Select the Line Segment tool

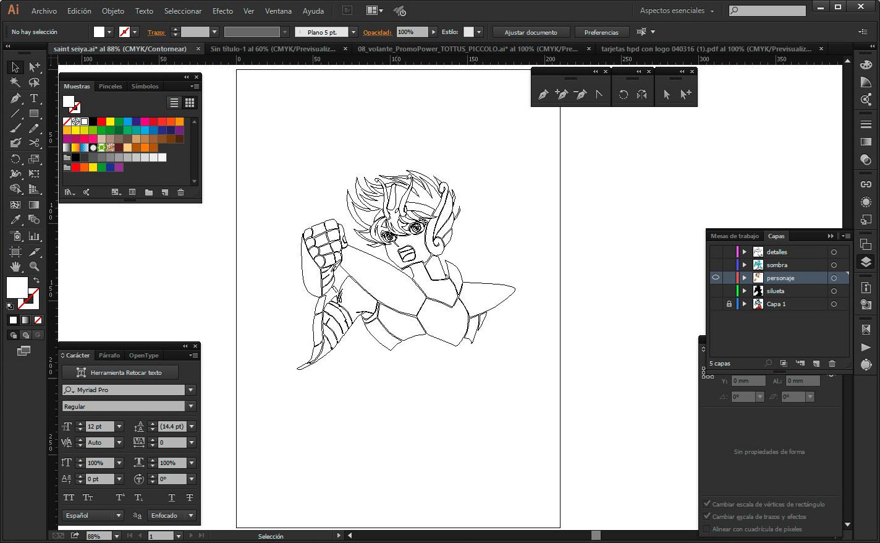pos(15,114)
